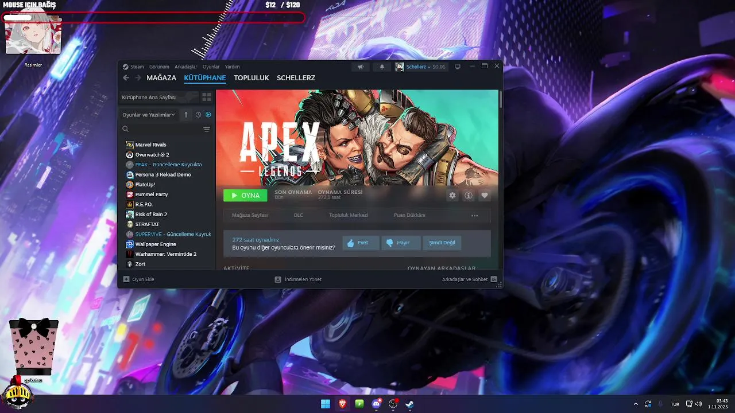Open the Yardım menu

point(233,67)
